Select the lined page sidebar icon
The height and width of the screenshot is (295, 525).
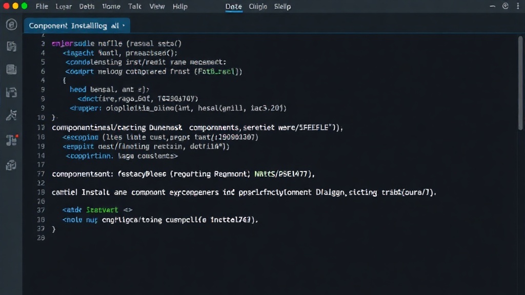(11, 69)
